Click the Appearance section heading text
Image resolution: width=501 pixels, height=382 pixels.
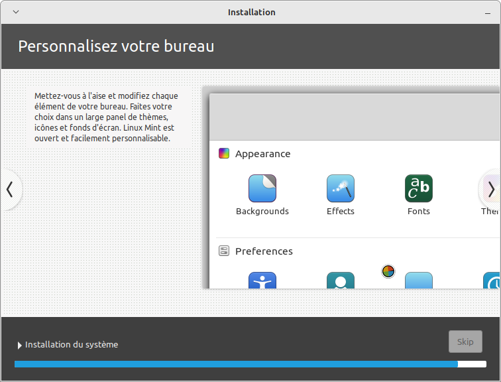pos(262,154)
